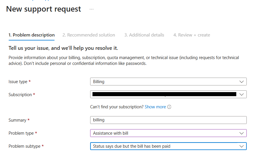Click the Issue type field label

click(18, 82)
